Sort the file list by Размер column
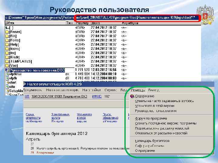Viewport: 218px width, 163px height. [82, 23]
